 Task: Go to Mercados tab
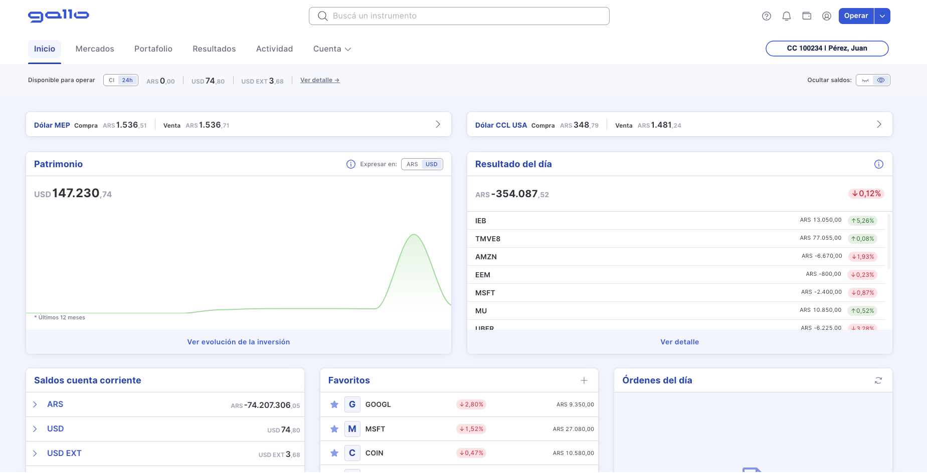pos(95,49)
